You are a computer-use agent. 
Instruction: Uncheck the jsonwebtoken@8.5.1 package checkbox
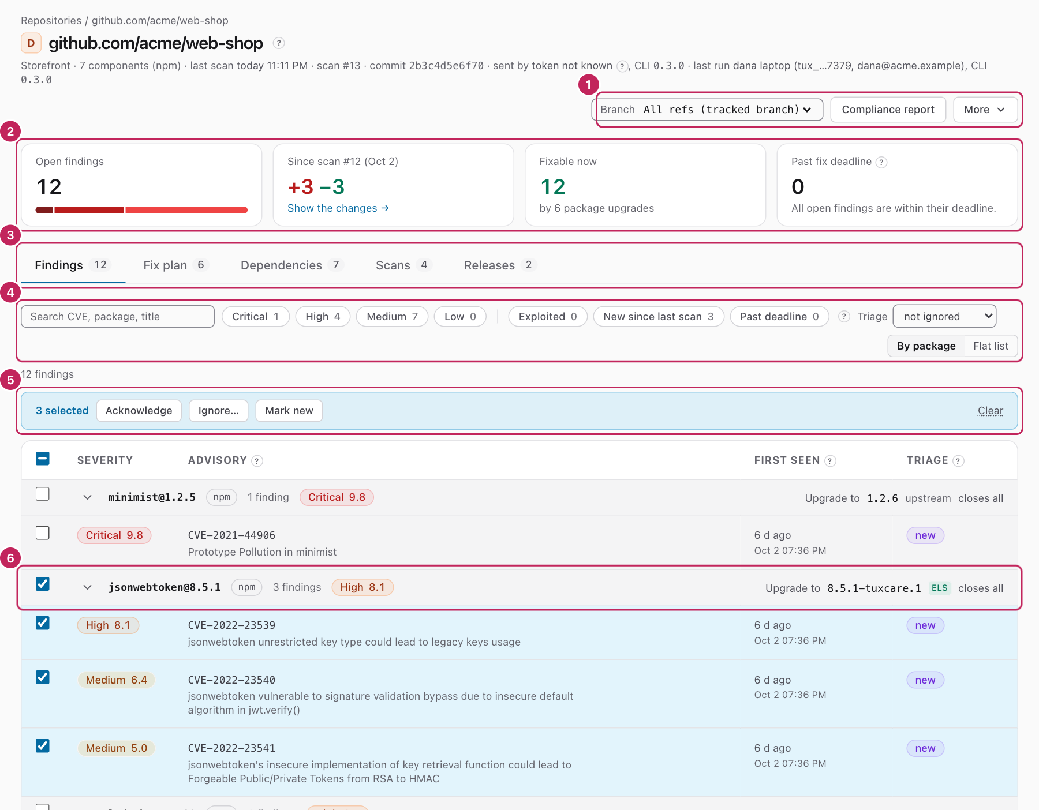[42, 584]
